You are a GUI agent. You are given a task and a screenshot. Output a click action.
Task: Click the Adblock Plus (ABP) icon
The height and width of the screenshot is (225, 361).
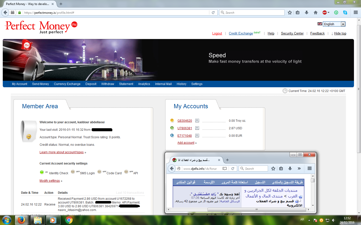tap(325, 12)
